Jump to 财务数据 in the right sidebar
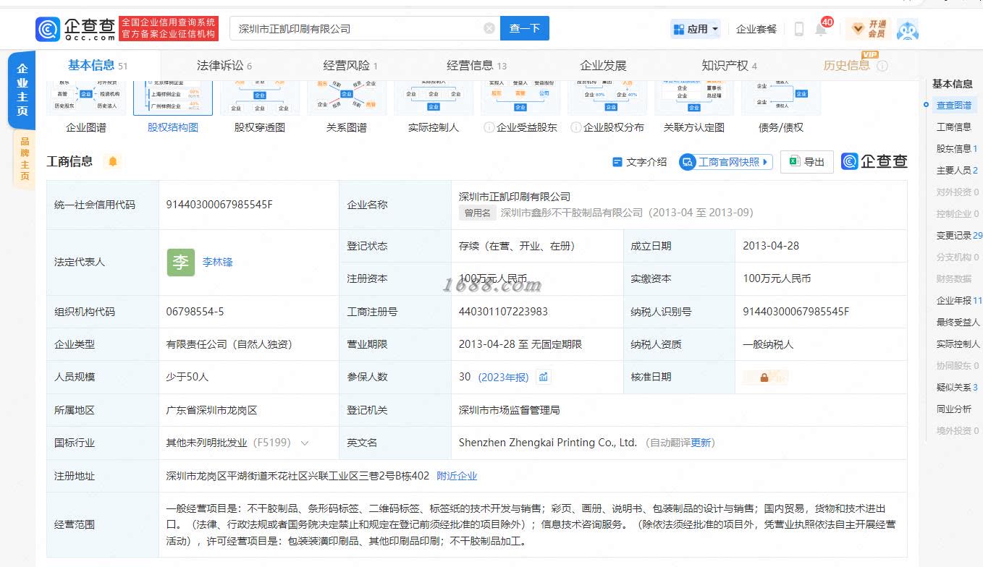This screenshot has width=983, height=567. coord(954,279)
